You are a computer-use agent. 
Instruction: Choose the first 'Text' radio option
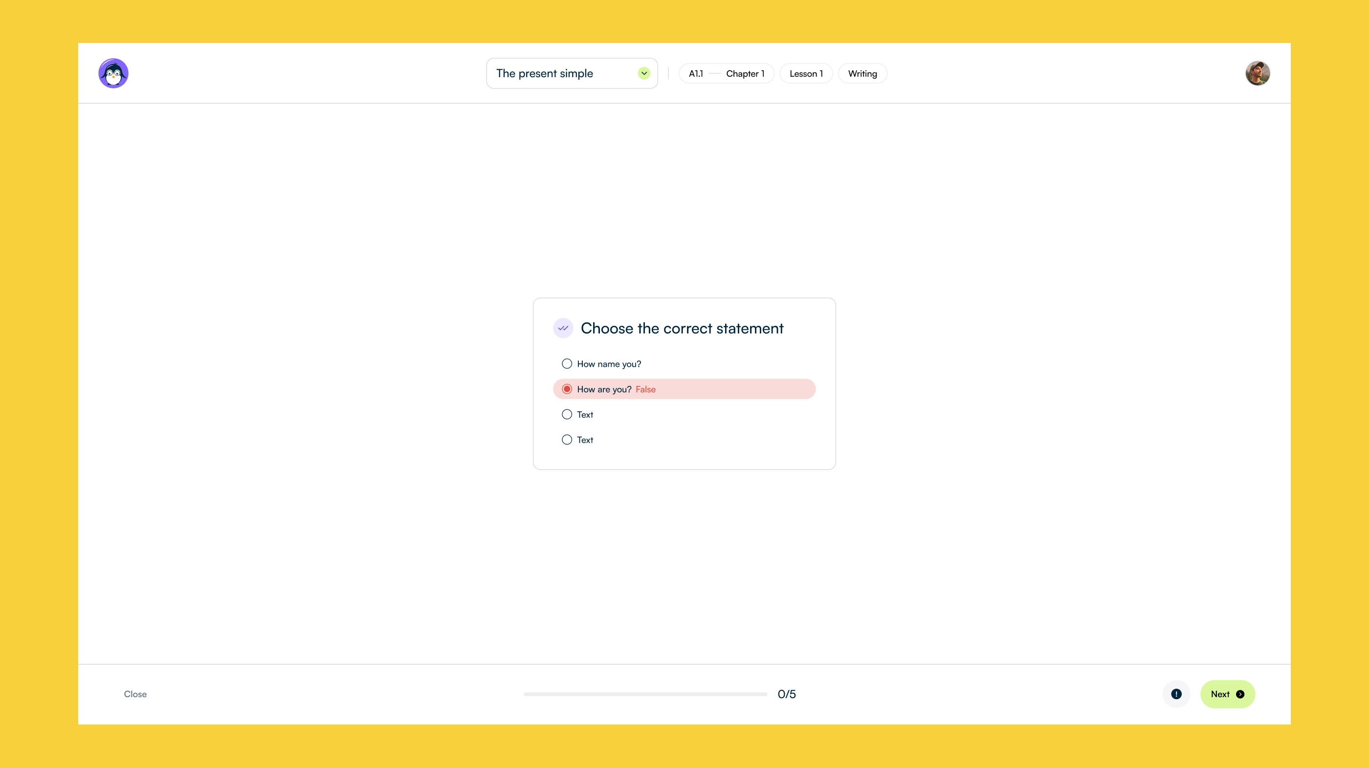click(567, 414)
